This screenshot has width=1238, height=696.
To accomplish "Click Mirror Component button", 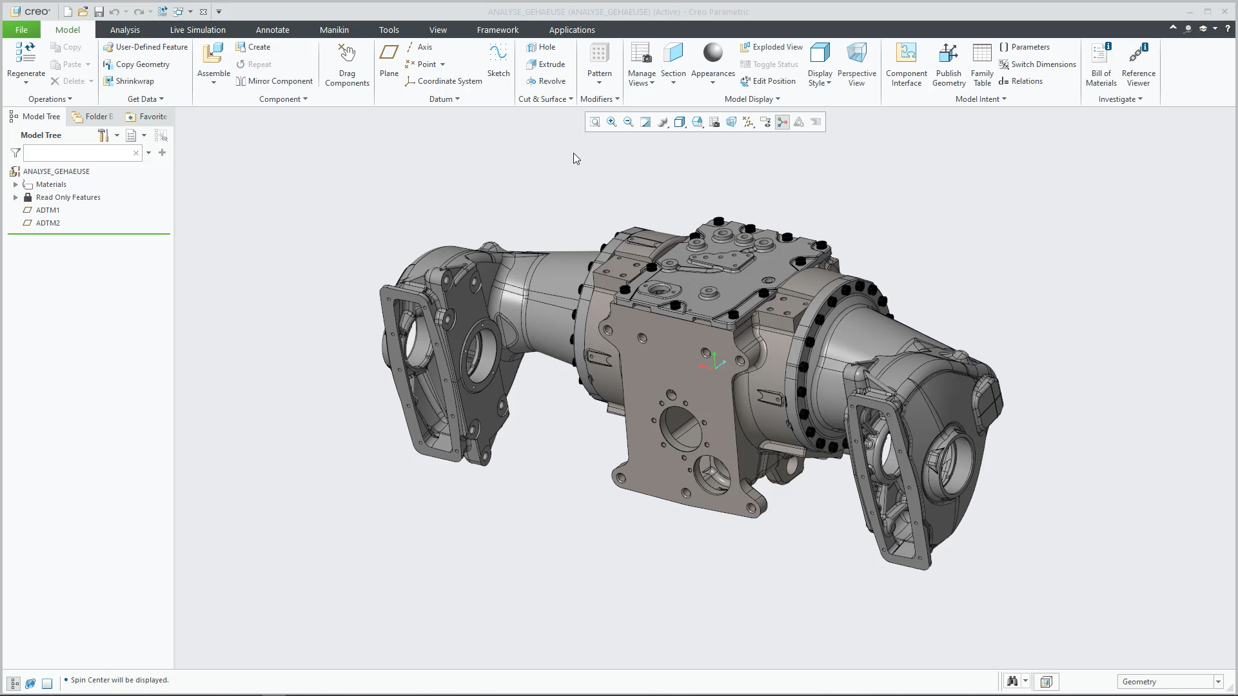I will tap(274, 81).
